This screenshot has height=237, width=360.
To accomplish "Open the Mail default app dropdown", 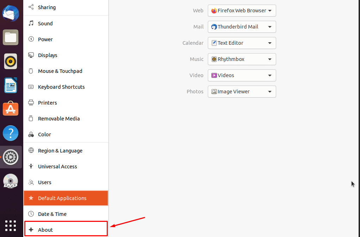I will (x=242, y=27).
